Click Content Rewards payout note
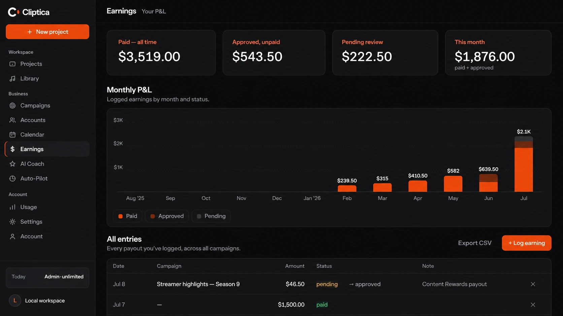 pyautogui.click(x=455, y=284)
